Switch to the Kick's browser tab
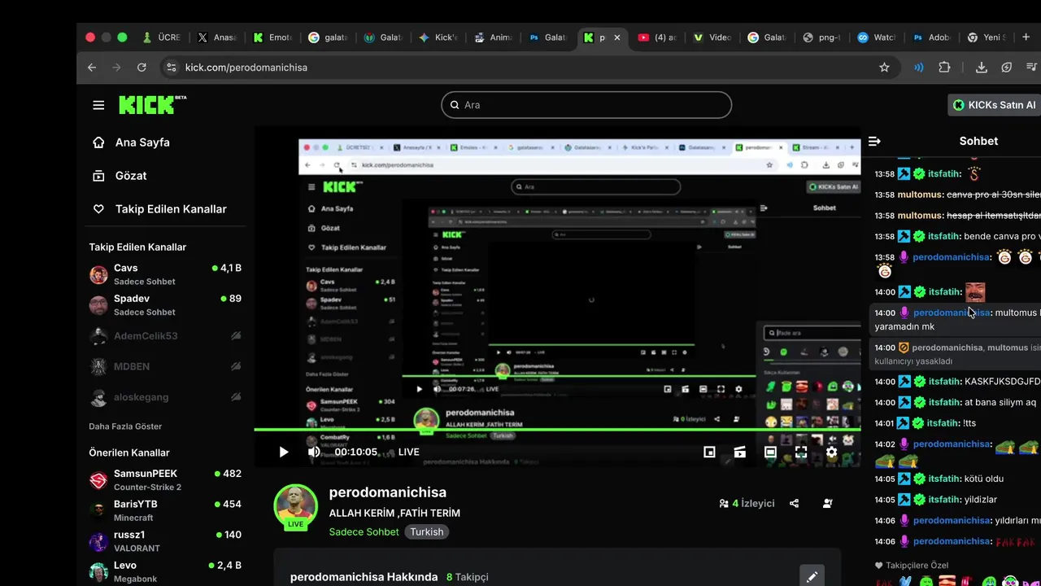 tap(439, 37)
